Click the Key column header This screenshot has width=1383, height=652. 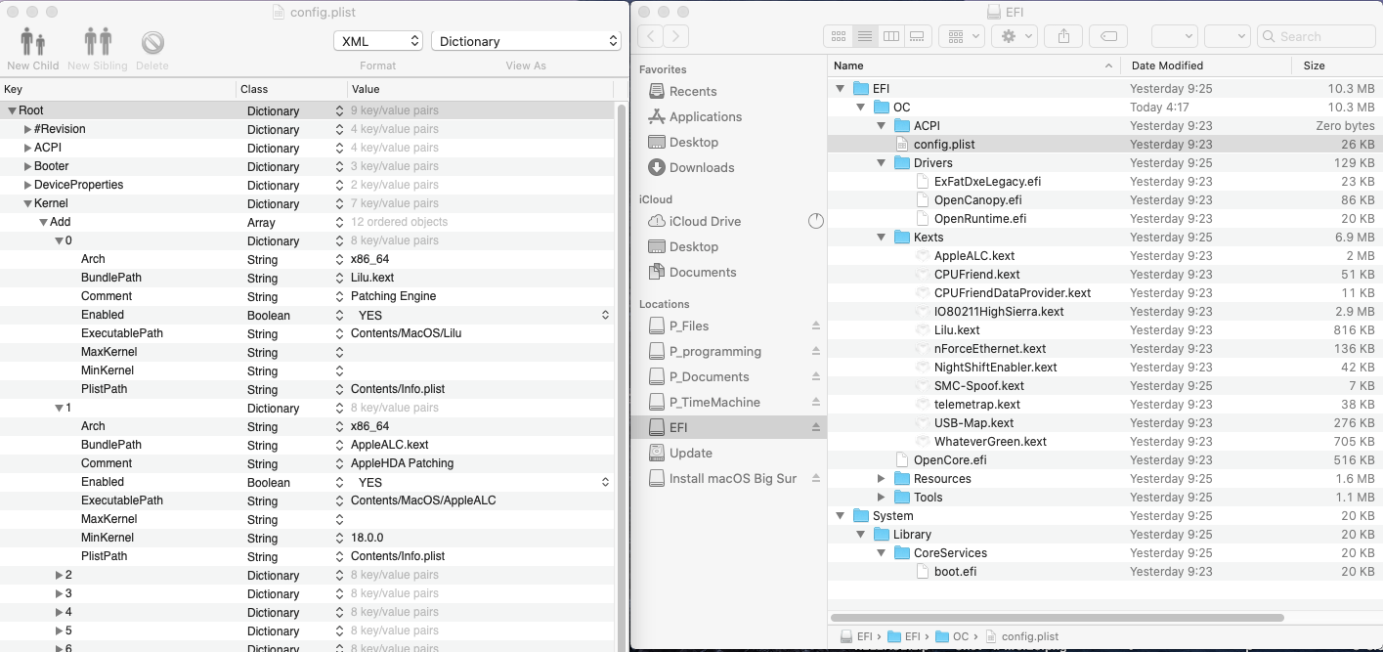[117, 89]
